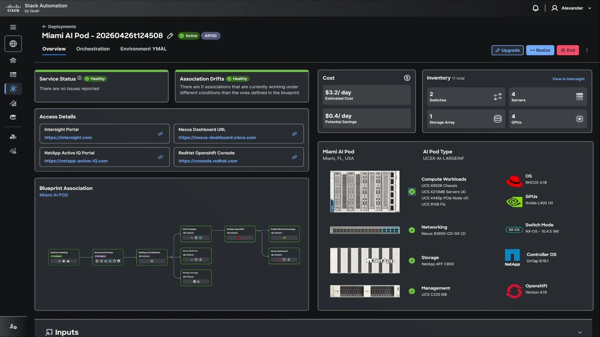The image size is (600, 337).
Task: Click the $3.2/ day Estimated Cost card
Action: click(367, 95)
